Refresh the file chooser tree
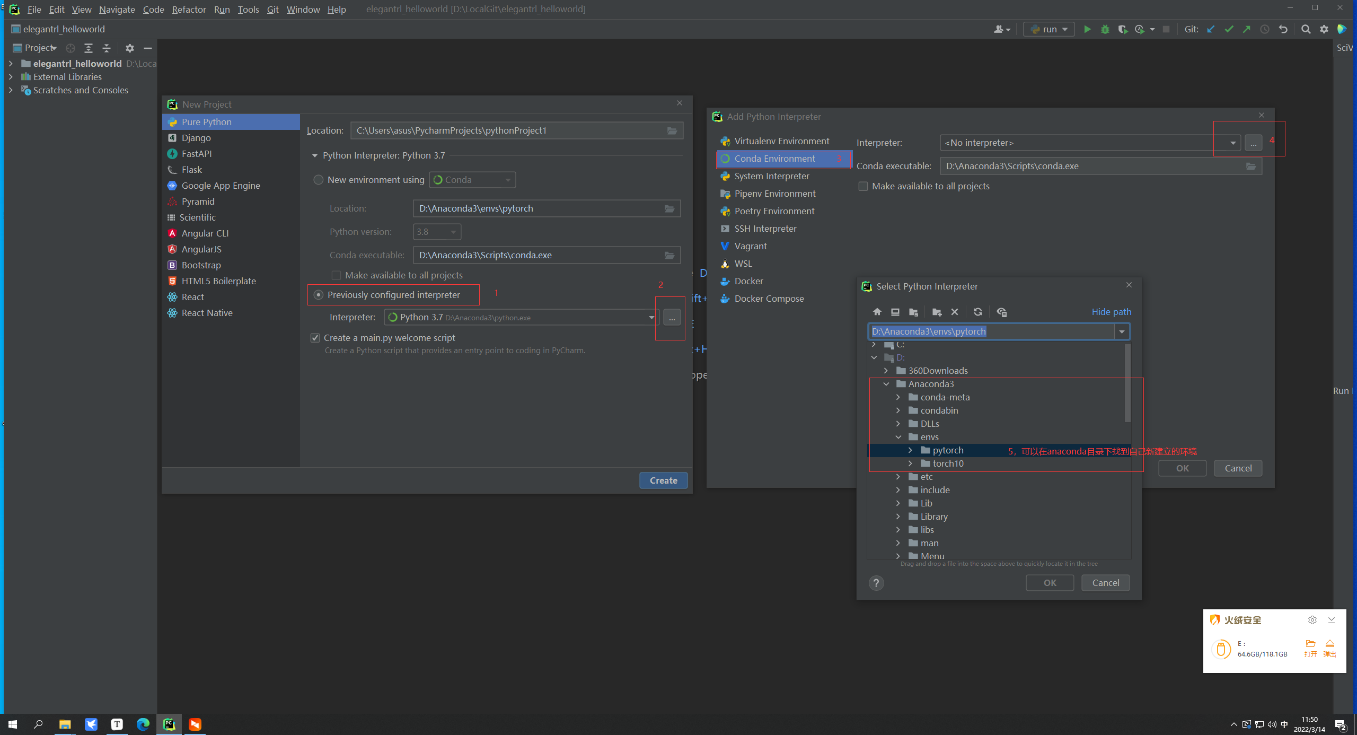1357x735 pixels. pyautogui.click(x=977, y=312)
